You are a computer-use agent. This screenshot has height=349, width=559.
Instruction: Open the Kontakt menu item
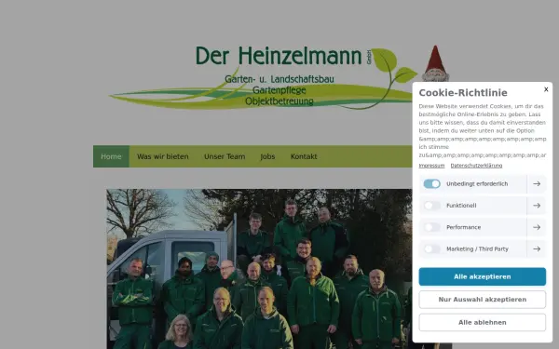(x=304, y=156)
